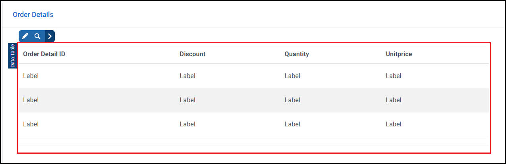Select shaded second-row Label under Quantity

point(292,100)
